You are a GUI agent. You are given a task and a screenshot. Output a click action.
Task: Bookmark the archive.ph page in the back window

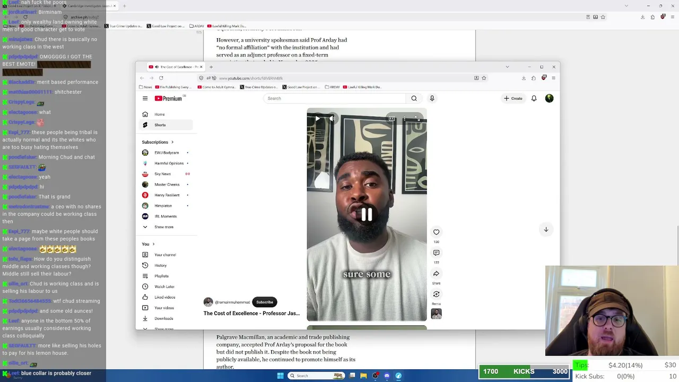tap(603, 17)
